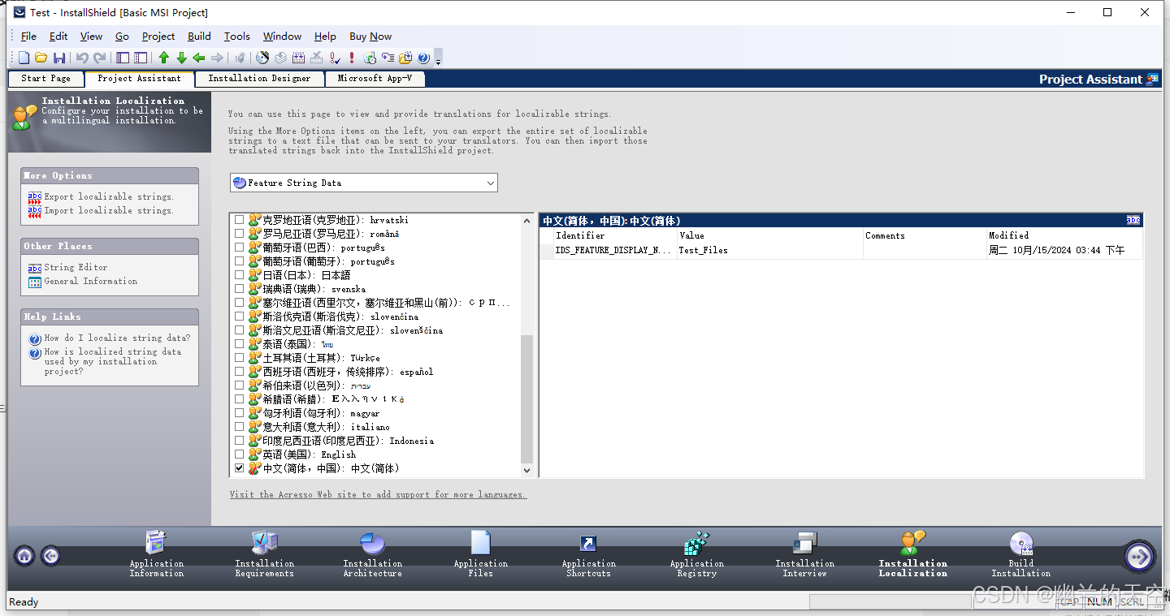This screenshot has height=616, width=1170.
Task: Open the String Editor link
Action: [76, 267]
